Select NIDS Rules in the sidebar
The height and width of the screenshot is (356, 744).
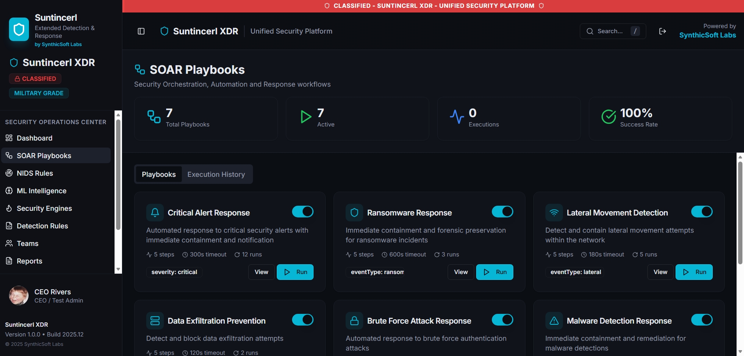click(x=34, y=173)
